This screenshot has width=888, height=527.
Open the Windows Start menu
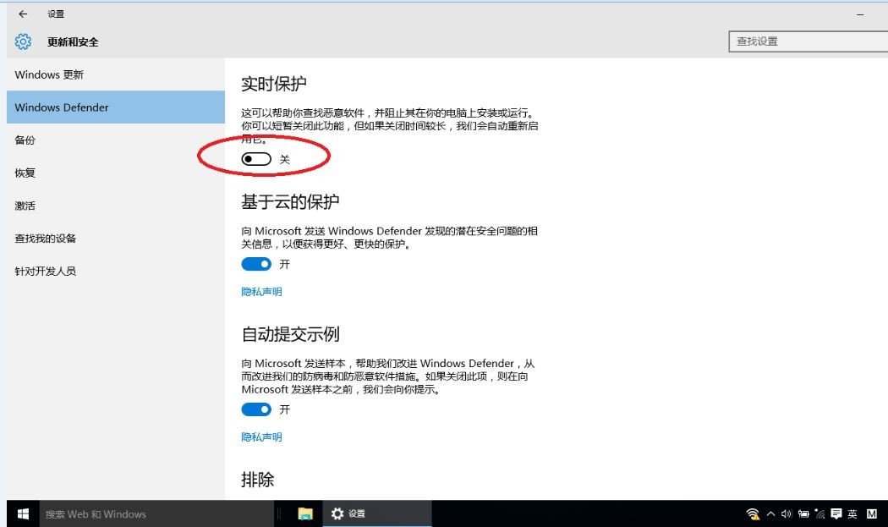coord(23,514)
